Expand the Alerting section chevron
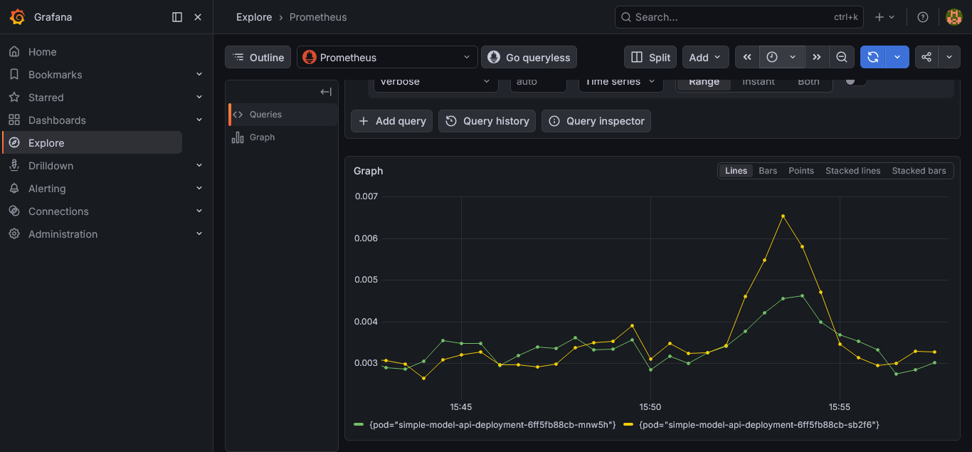This screenshot has height=452, width=972. (199, 188)
